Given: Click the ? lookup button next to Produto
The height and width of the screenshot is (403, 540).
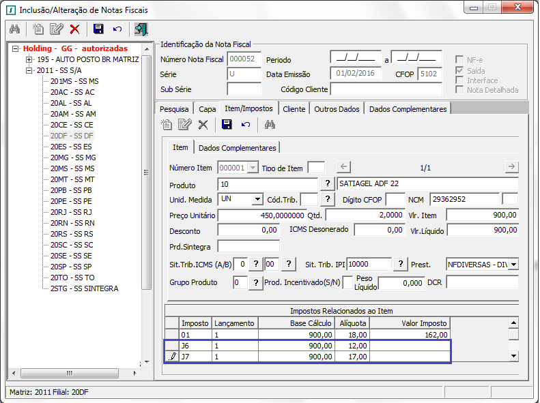Looking at the screenshot, I should click(328, 184).
